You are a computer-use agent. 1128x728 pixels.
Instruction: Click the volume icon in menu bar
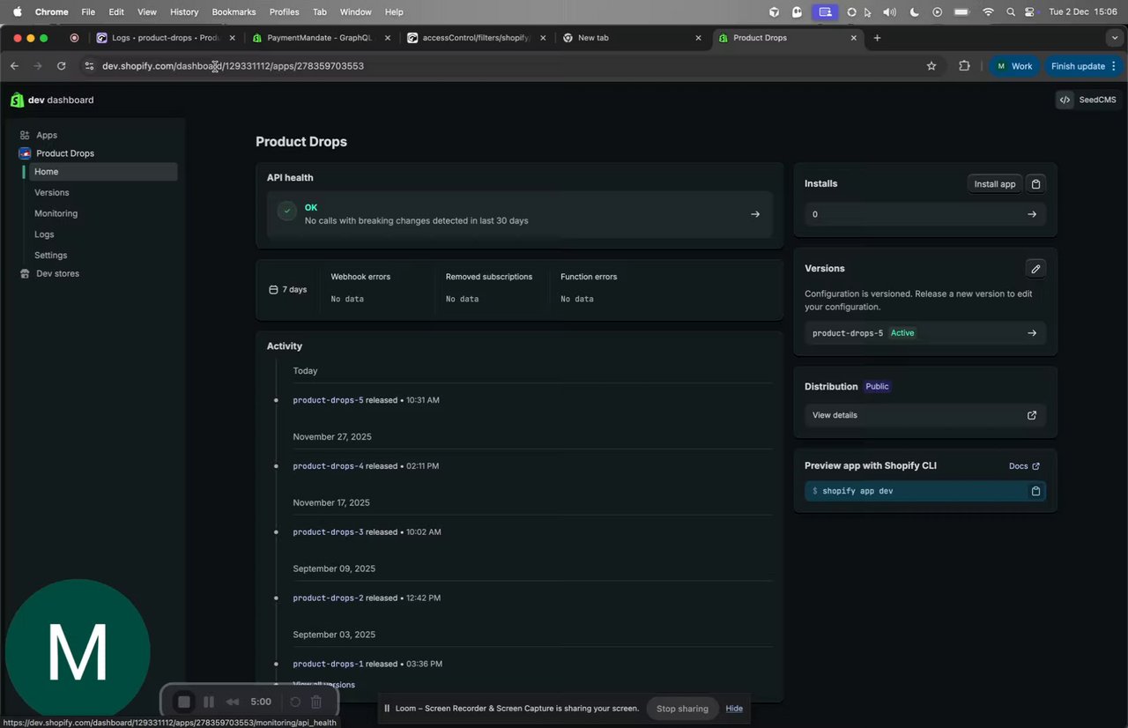[x=890, y=12]
